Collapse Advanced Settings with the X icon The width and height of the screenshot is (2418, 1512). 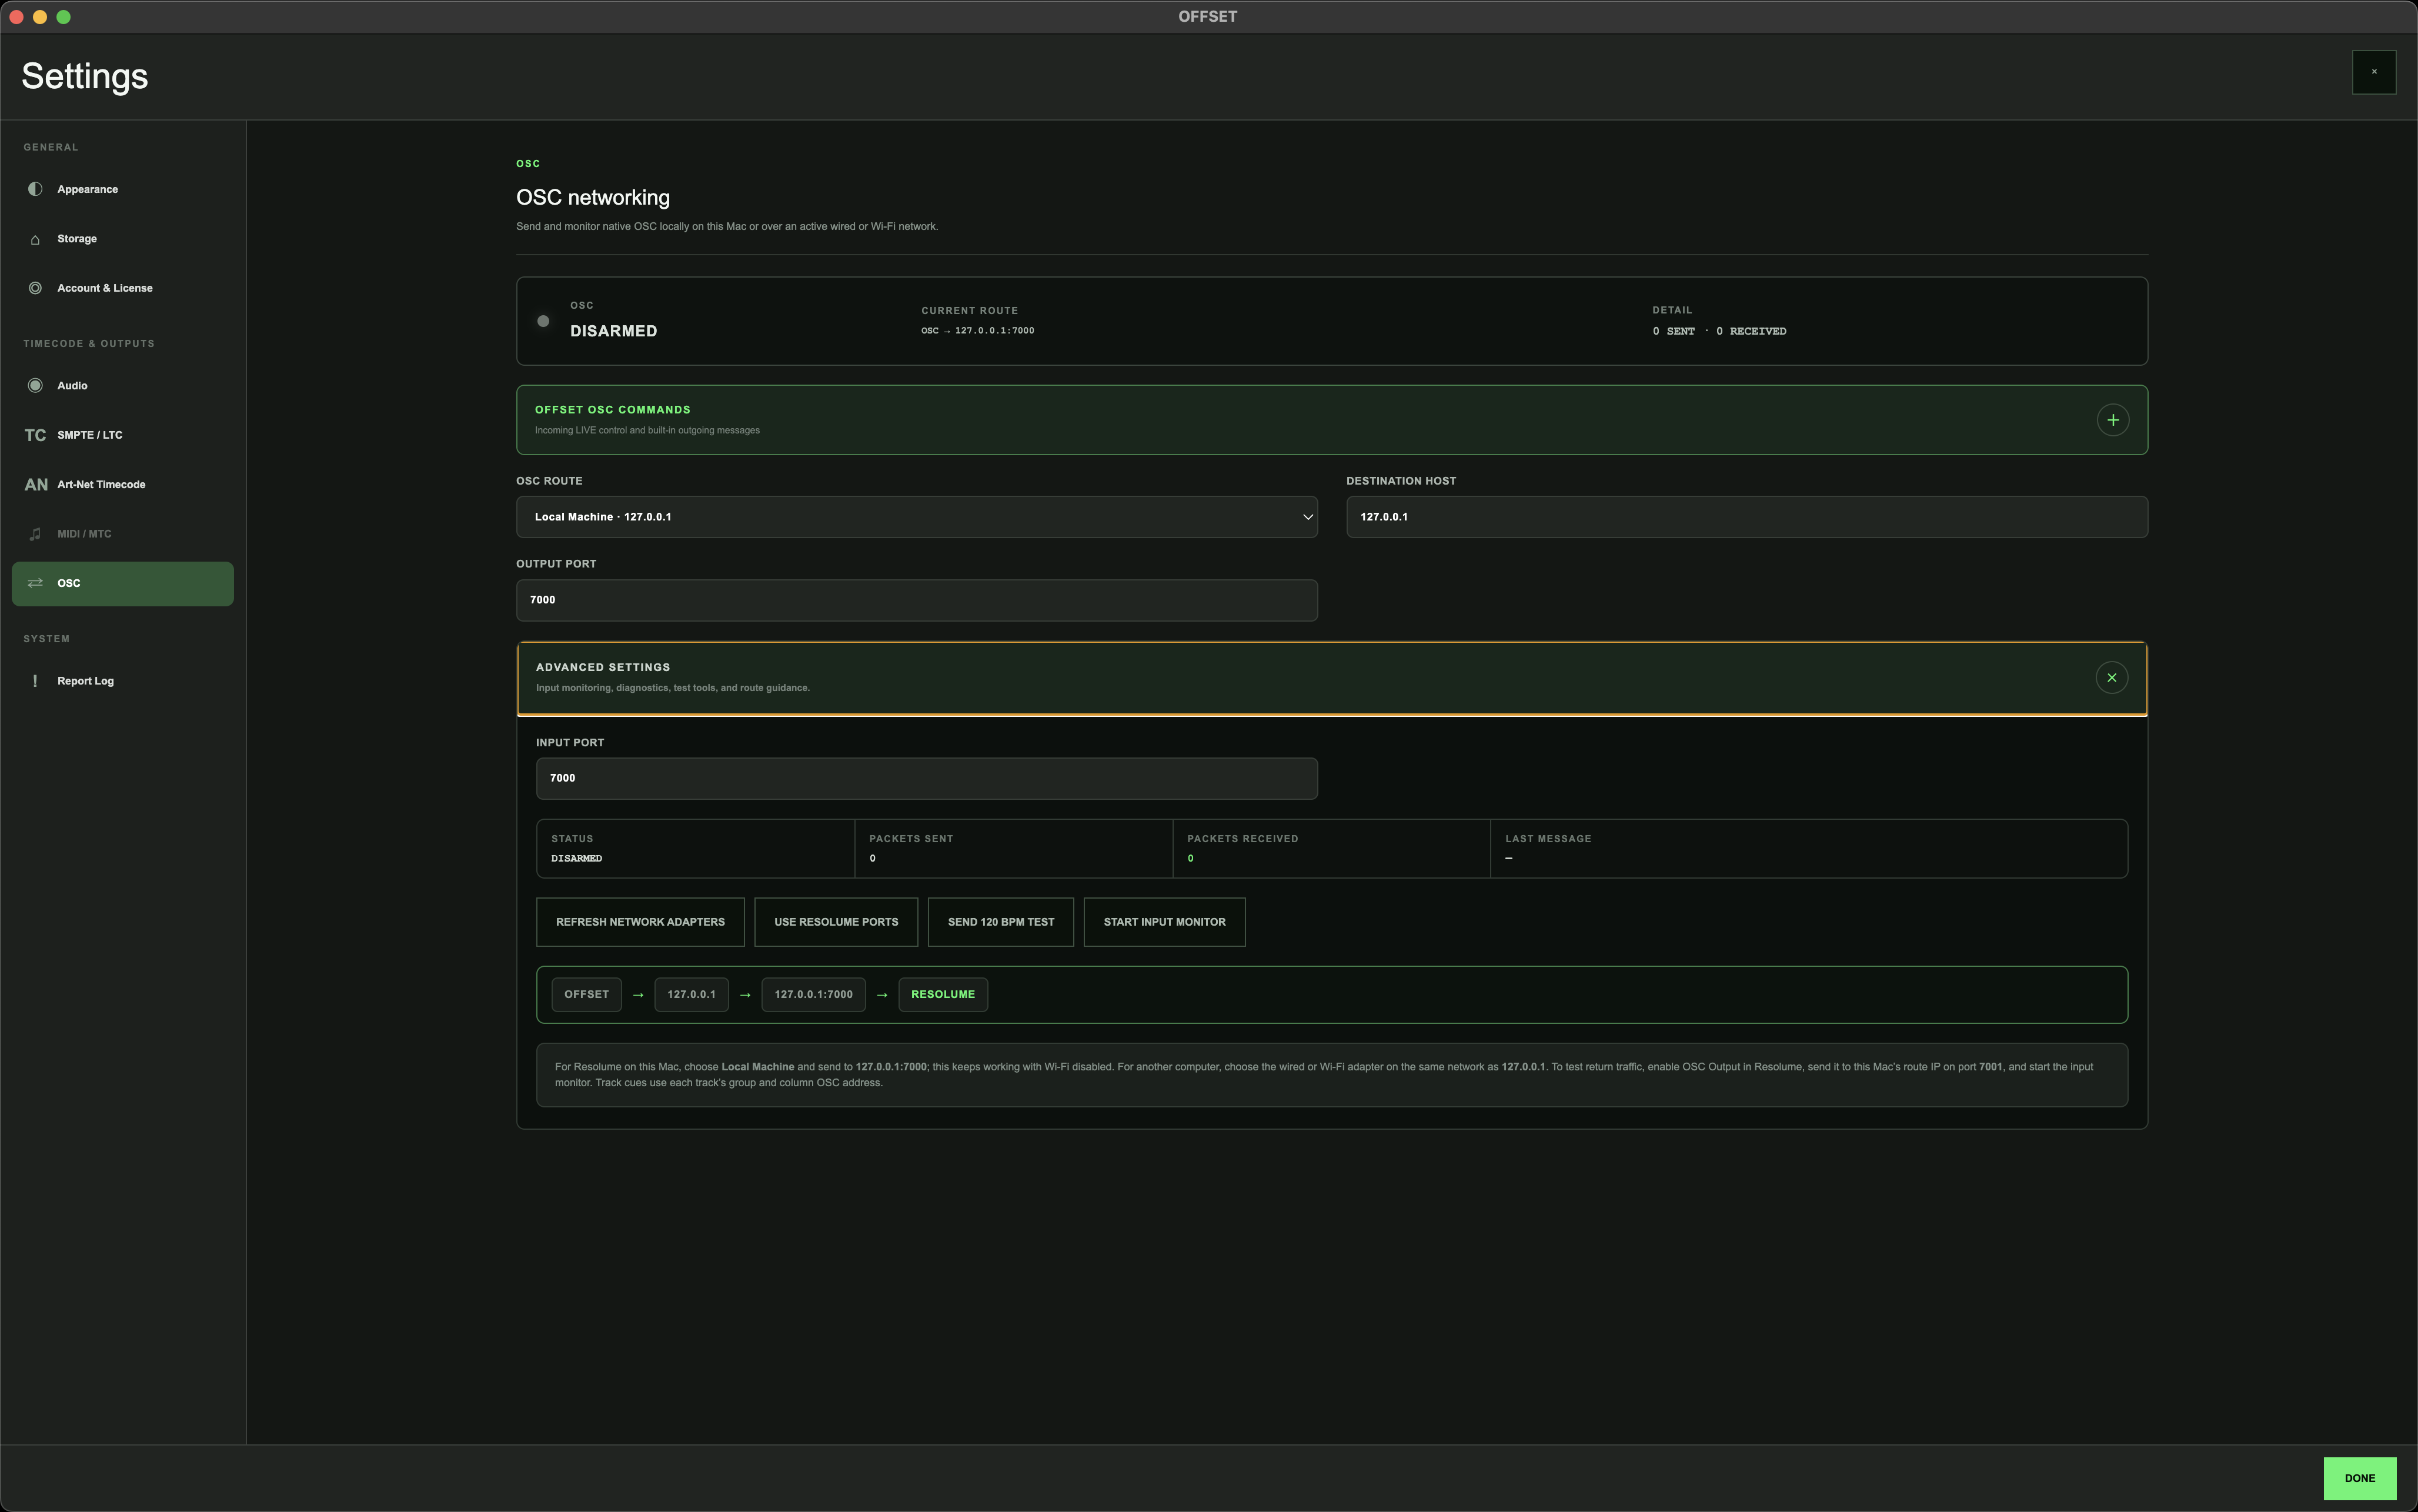tap(2111, 678)
